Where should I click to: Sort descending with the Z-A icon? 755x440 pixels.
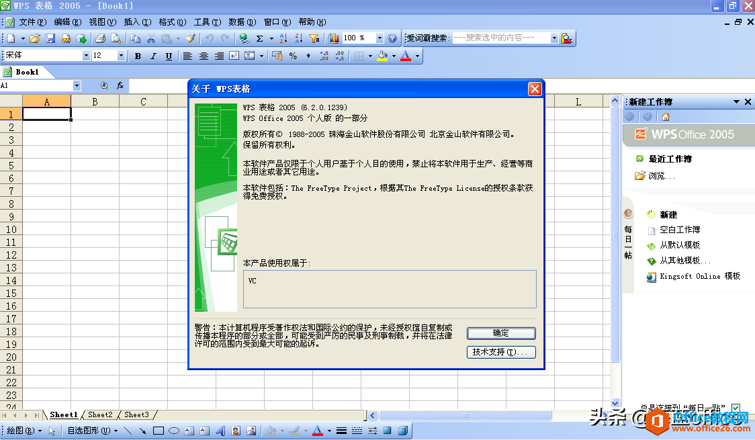[298, 38]
